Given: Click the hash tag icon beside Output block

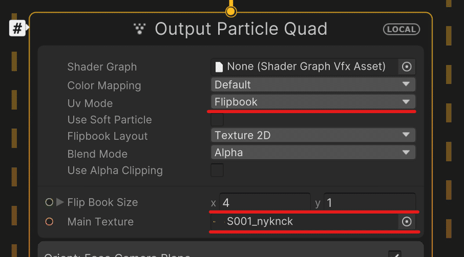Looking at the screenshot, I should 17,28.
